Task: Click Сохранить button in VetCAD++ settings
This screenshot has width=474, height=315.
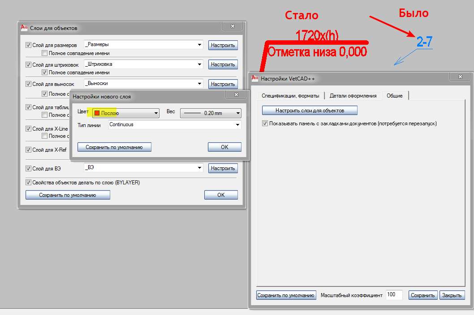Action: 422,295
